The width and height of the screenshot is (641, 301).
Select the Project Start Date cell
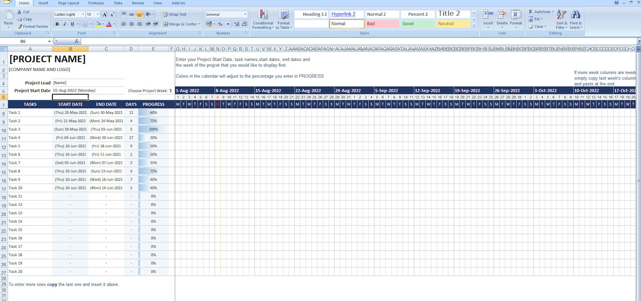pos(88,90)
